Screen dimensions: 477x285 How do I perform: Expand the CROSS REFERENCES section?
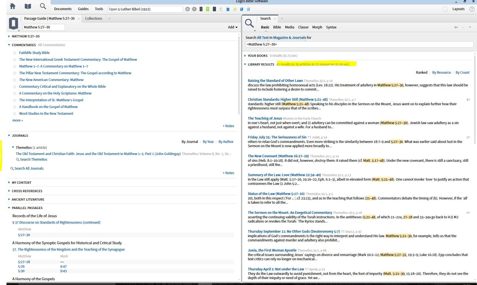click(x=9, y=191)
